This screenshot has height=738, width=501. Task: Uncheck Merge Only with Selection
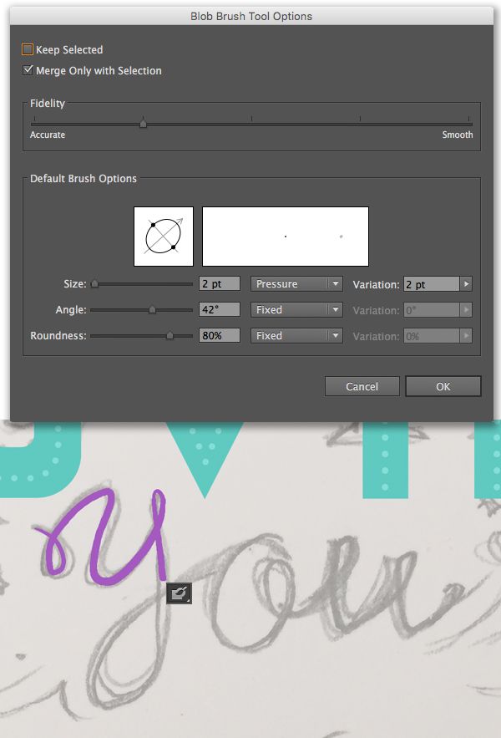click(x=28, y=70)
